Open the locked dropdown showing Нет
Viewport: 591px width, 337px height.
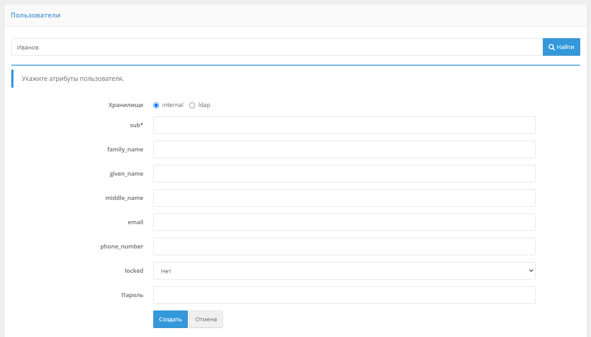[344, 271]
